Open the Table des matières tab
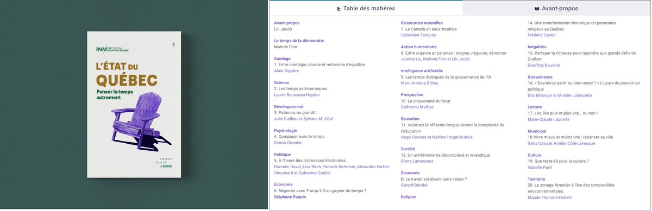 point(366,8)
